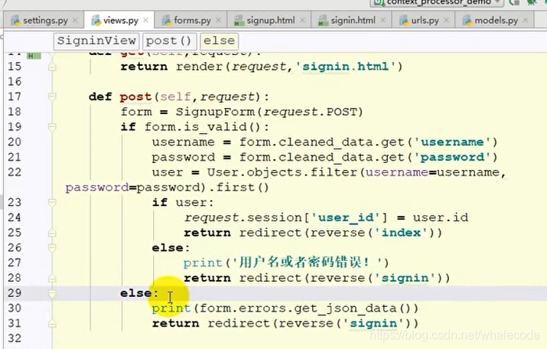Collapse the if user block at line 23

pos(52,202)
